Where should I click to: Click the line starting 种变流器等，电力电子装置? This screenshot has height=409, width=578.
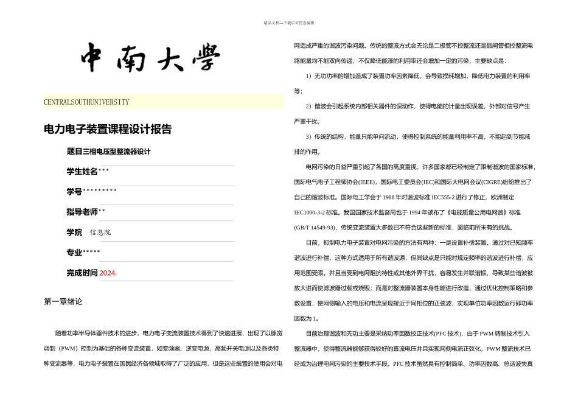coord(163,363)
